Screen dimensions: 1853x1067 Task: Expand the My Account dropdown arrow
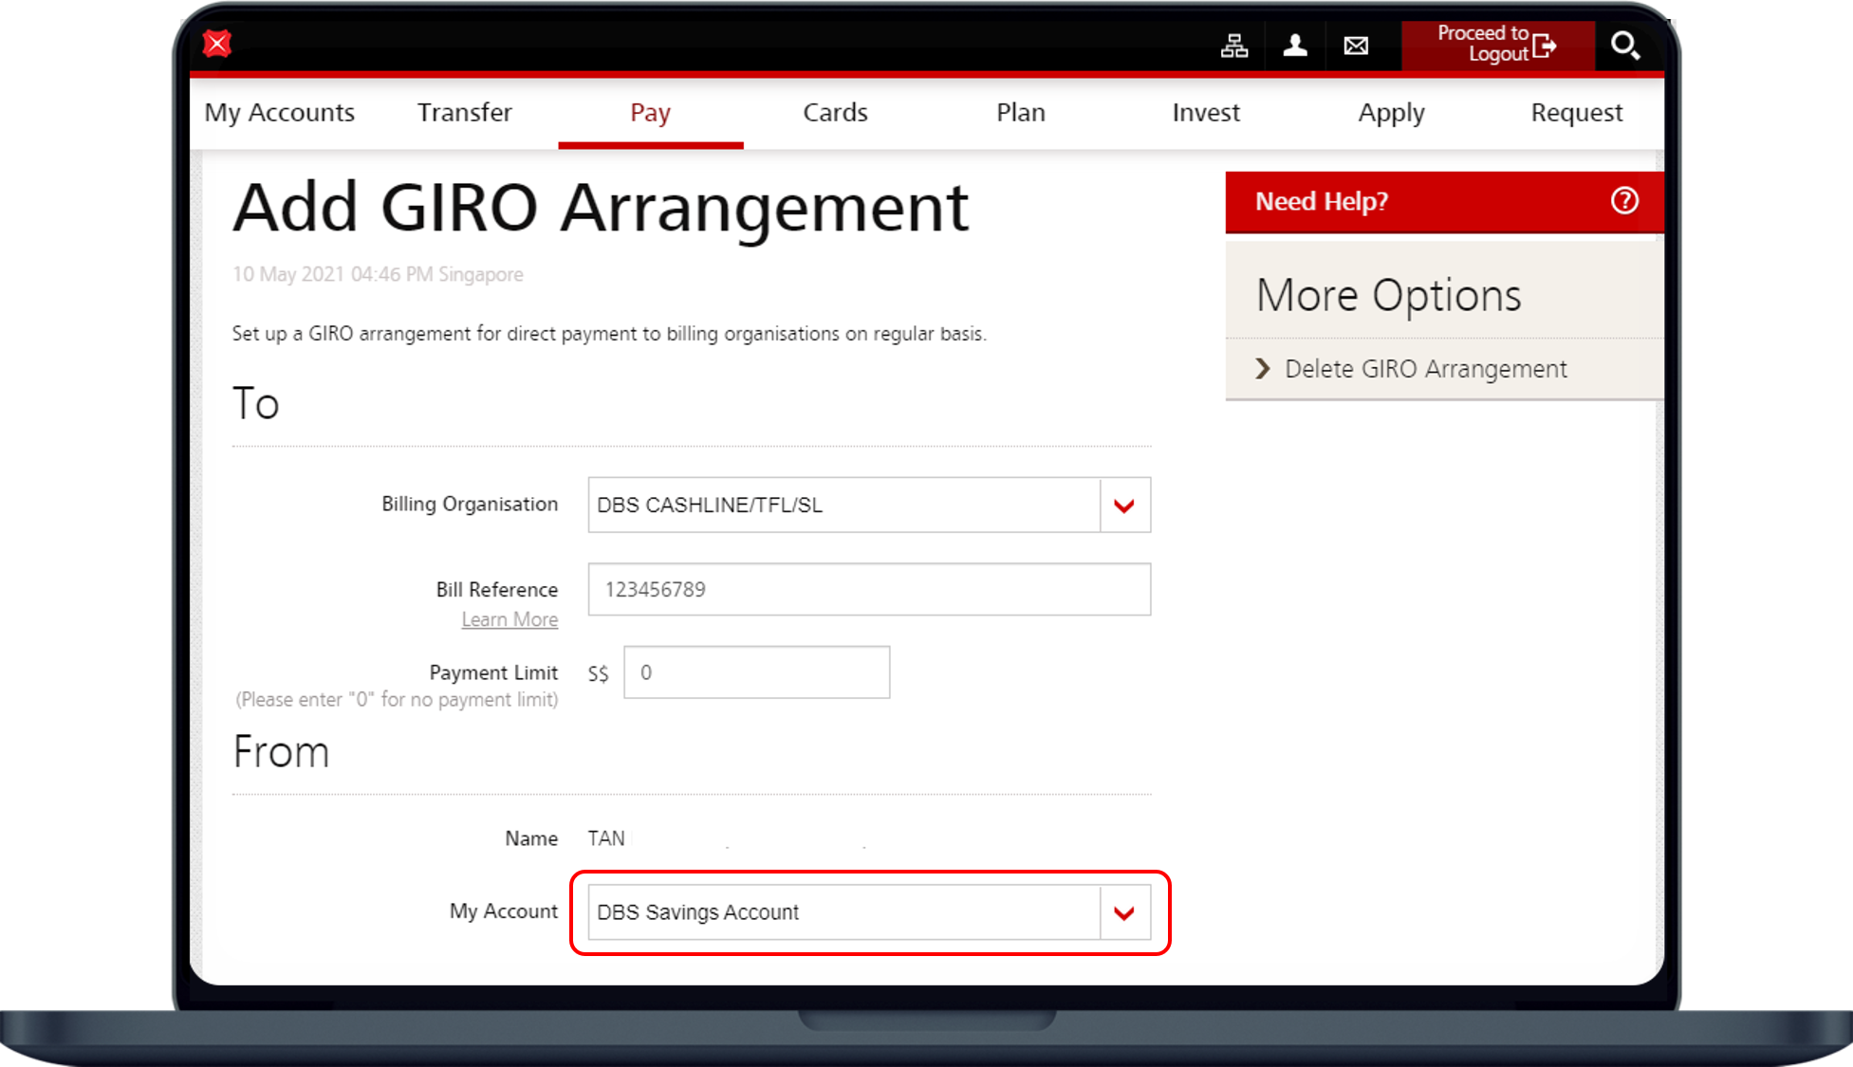[1125, 913]
